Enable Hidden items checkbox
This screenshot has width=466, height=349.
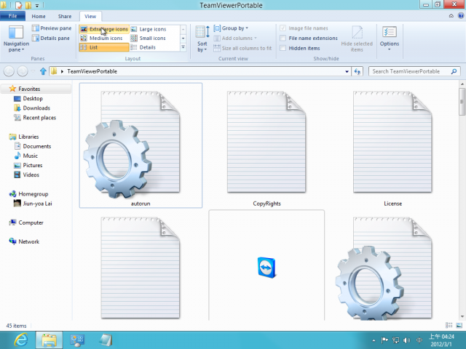tap(283, 48)
